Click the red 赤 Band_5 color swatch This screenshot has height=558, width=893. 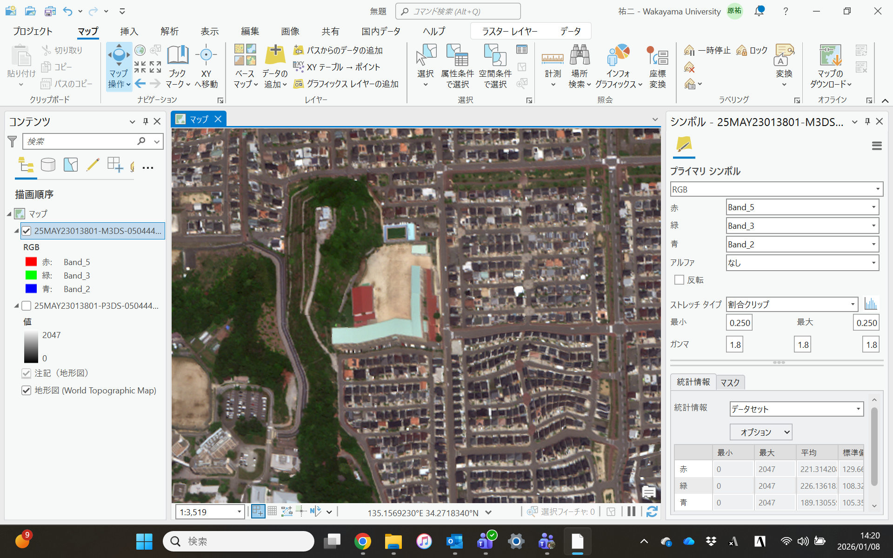click(x=31, y=262)
